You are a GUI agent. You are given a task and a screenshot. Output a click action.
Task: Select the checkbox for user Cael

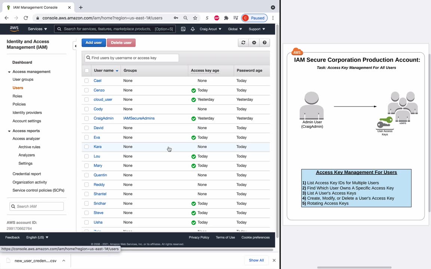(86, 81)
